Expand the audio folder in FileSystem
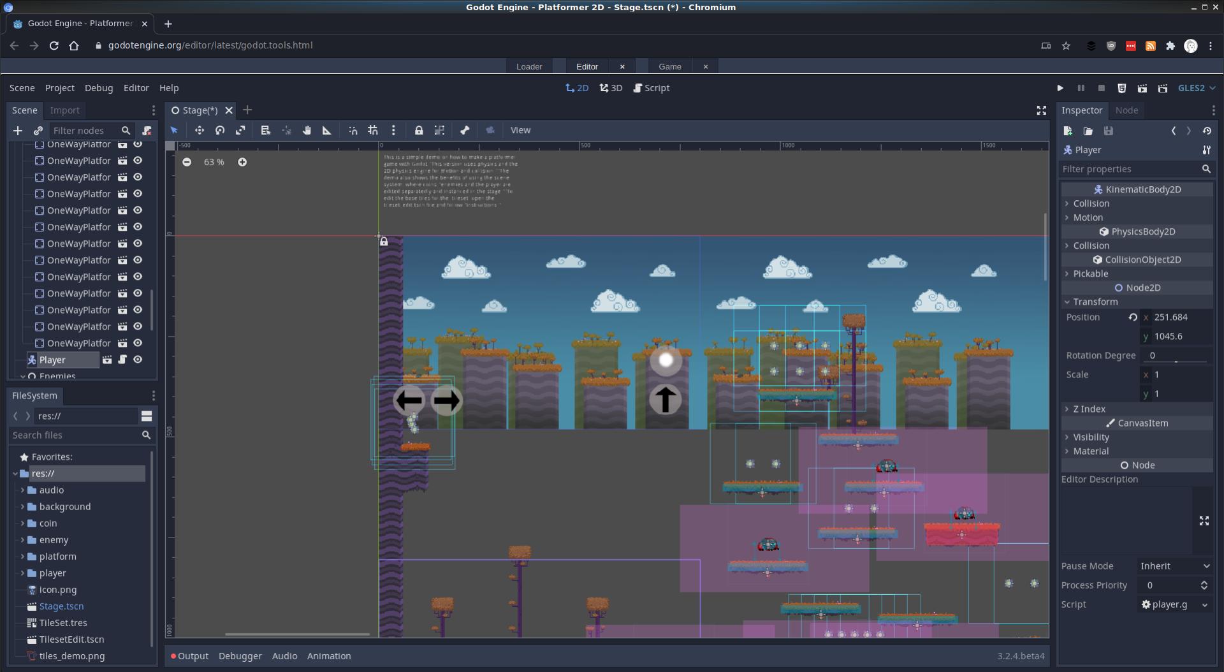 tap(22, 490)
